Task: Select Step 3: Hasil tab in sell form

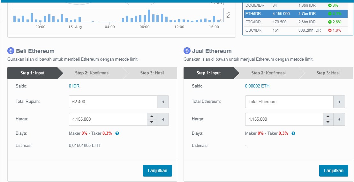Action: pos(328,73)
